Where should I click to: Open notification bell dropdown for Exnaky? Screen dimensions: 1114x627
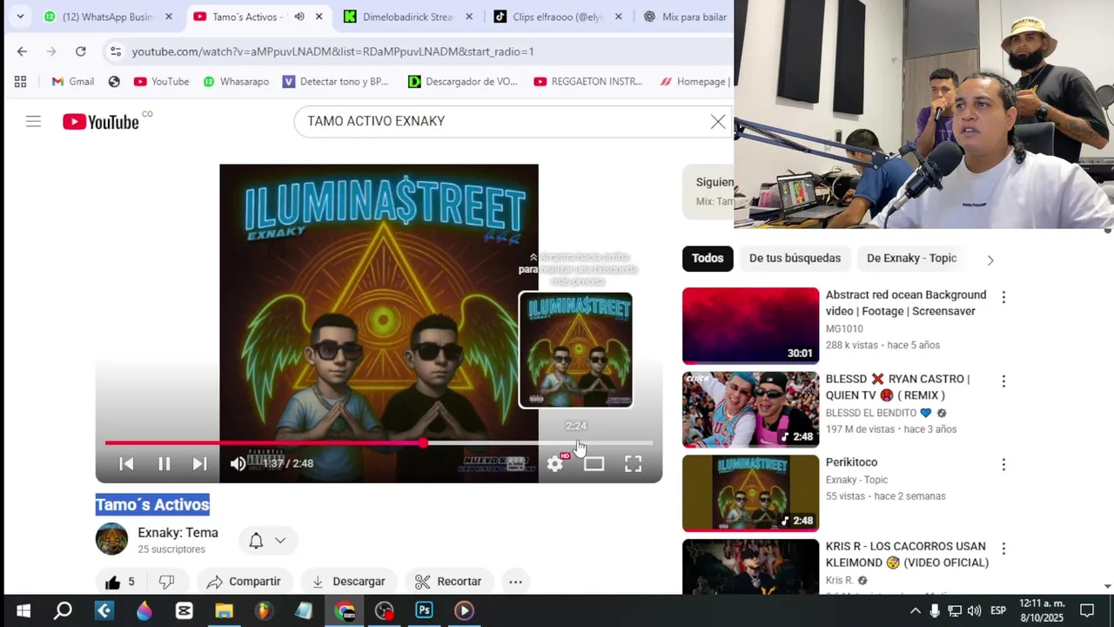(x=268, y=541)
